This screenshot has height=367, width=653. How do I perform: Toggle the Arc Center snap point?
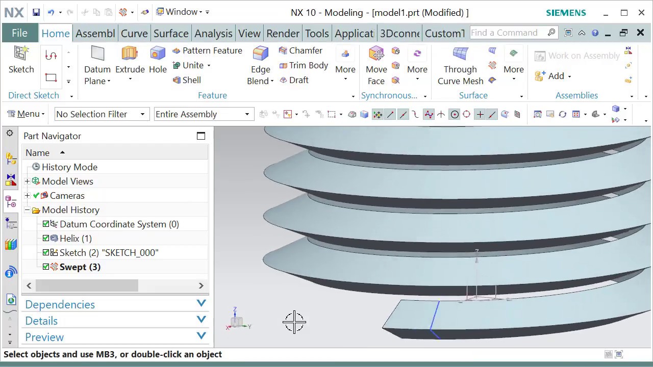tap(454, 115)
